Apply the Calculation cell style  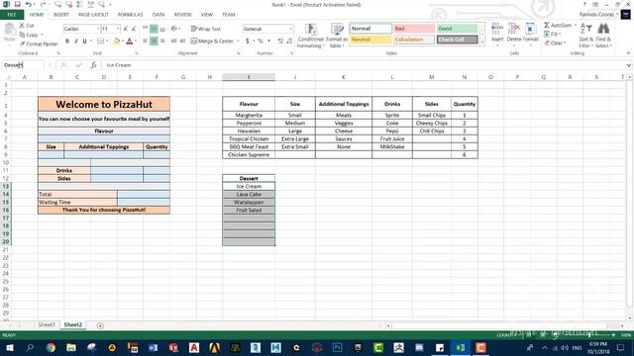414,40
